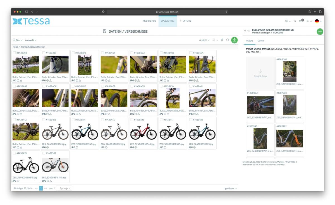Switch to the Daten tab
This screenshot has width=335, height=205.
(260, 41)
